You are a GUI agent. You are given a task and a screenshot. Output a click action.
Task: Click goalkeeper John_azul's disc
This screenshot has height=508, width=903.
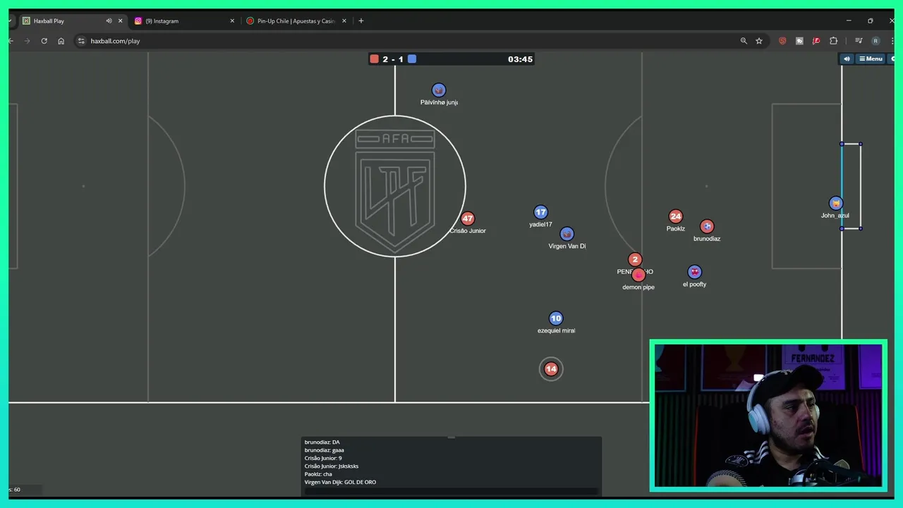click(x=836, y=204)
